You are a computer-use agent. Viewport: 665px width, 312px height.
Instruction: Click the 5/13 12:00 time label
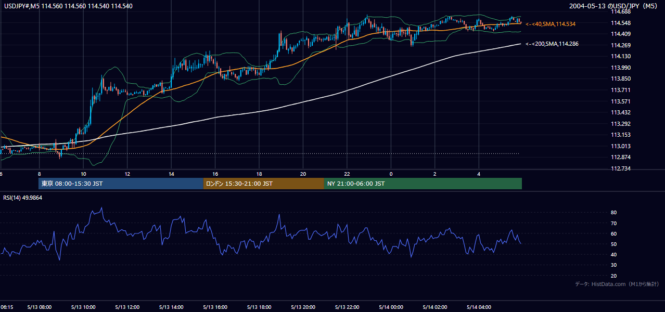pyautogui.click(x=127, y=307)
